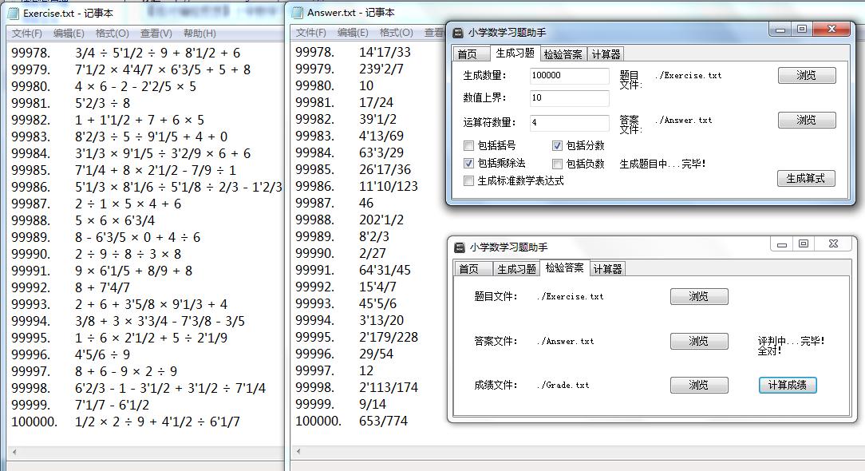Open 编辑(E) menu in Answer.txt Notepad
865x471 pixels.
[x=353, y=33]
